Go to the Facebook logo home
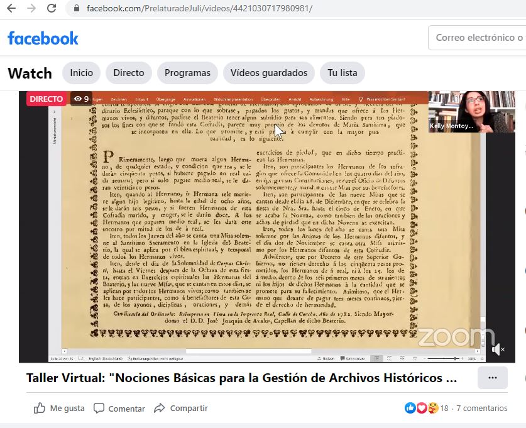 43,38
